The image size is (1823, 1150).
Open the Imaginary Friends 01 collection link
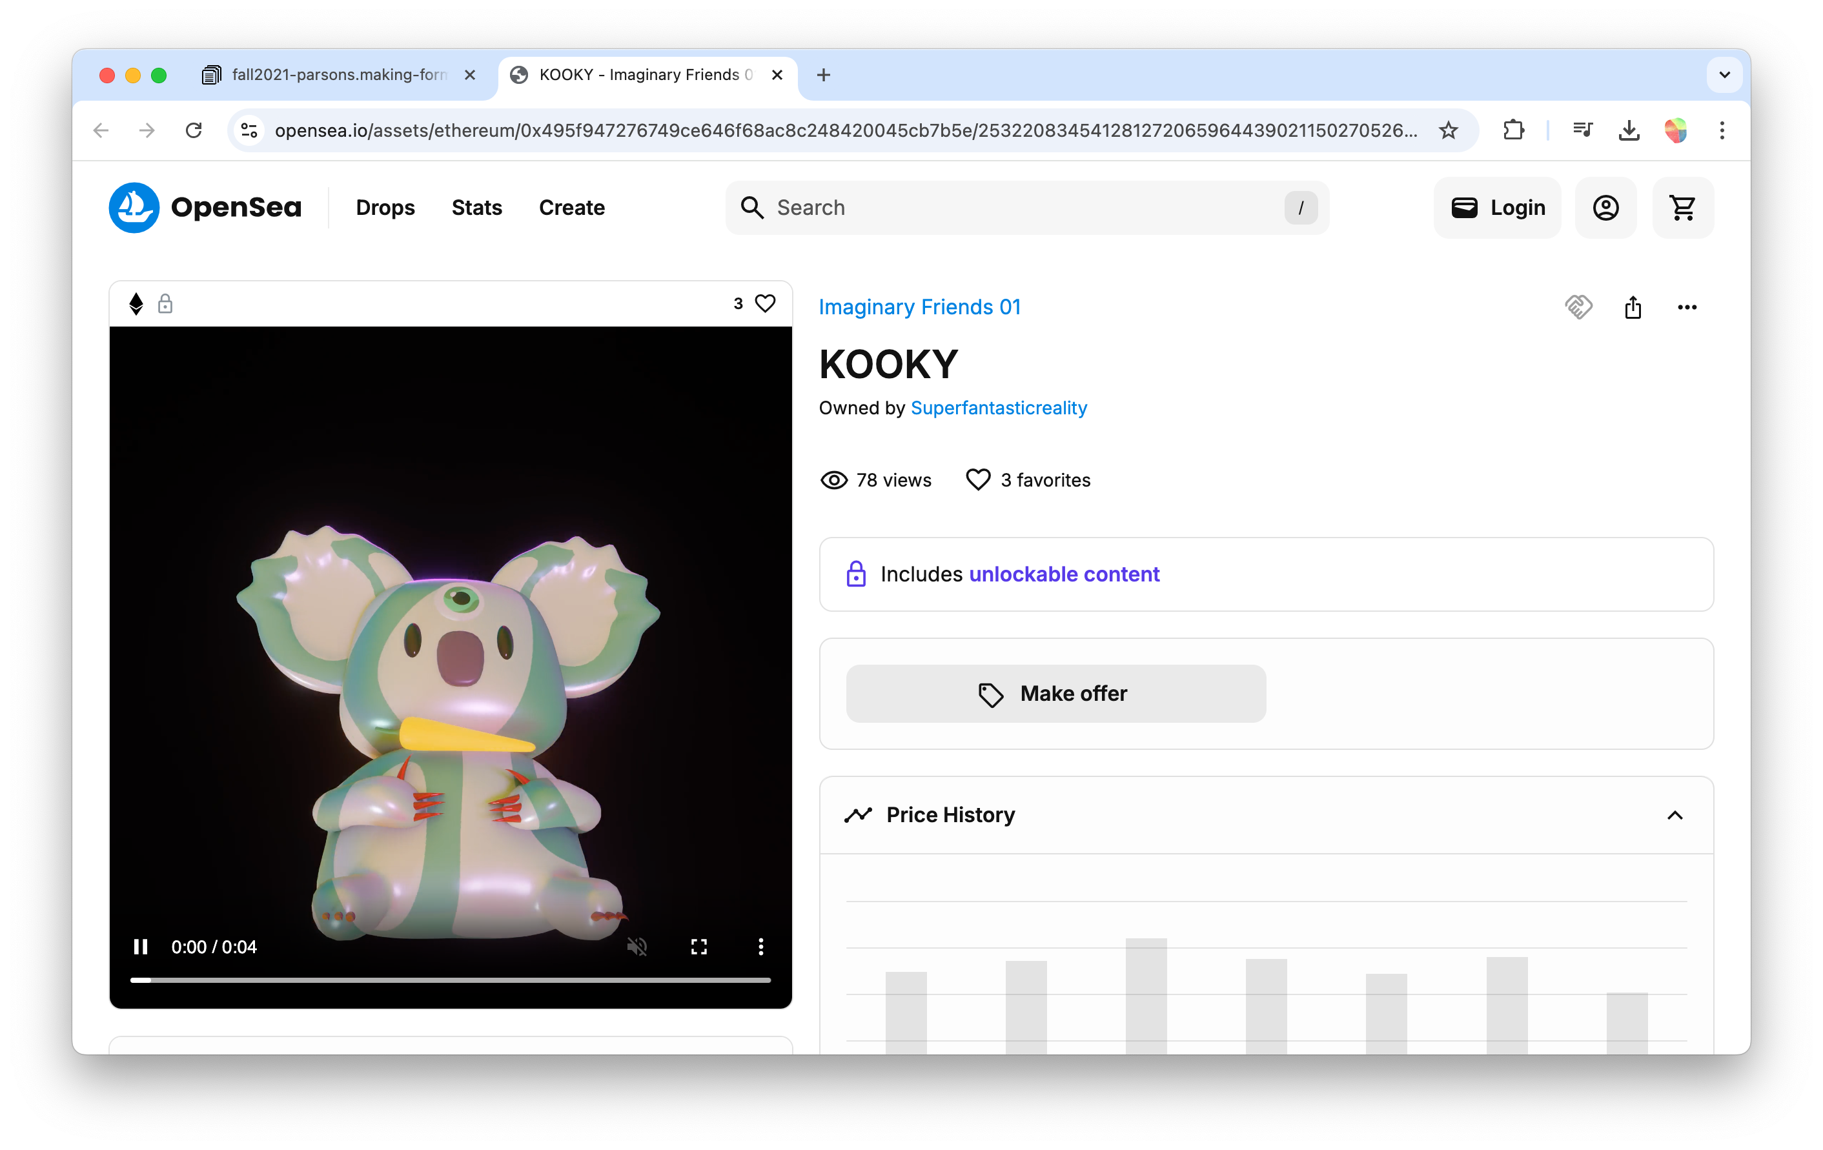pos(920,307)
